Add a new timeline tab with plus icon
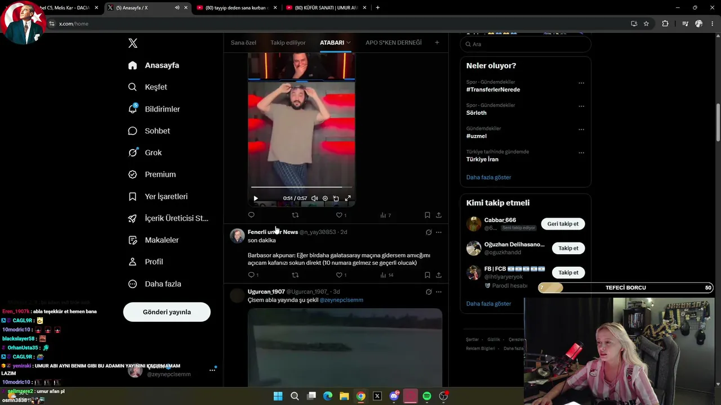 pyautogui.click(x=437, y=43)
